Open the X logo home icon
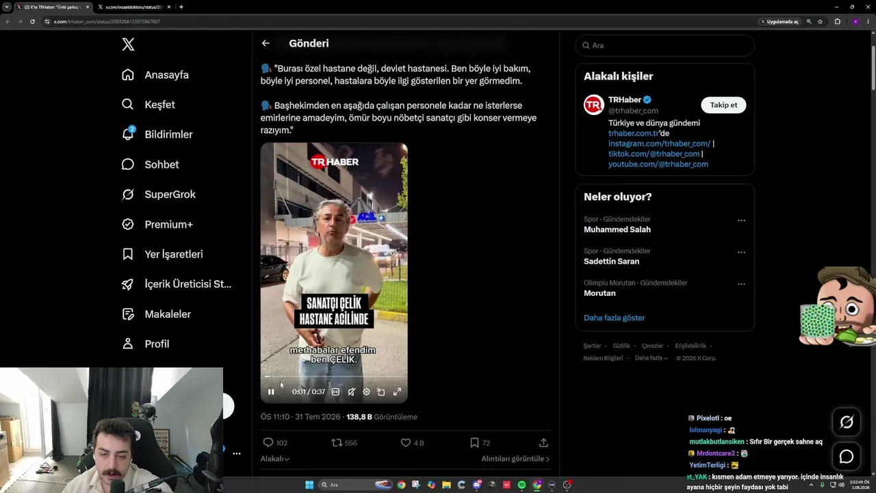876x493 pixels. pyautogui.click(x=128, y=45)
